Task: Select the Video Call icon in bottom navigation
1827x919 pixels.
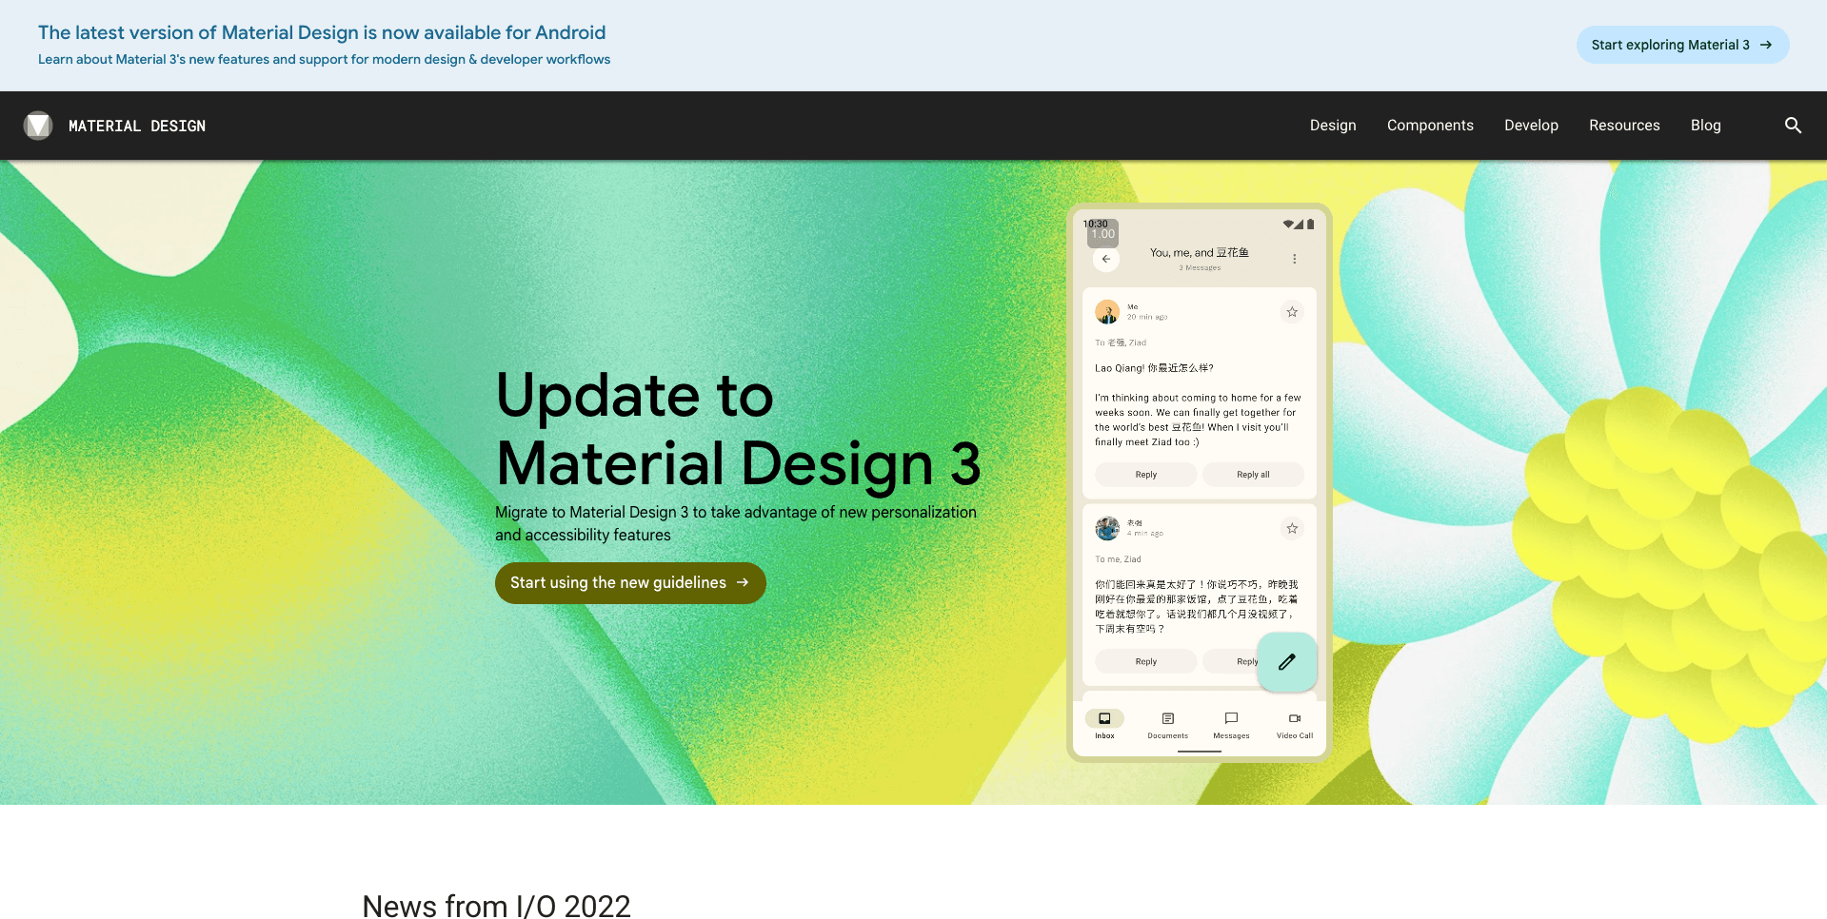Action: point(1295,719)
